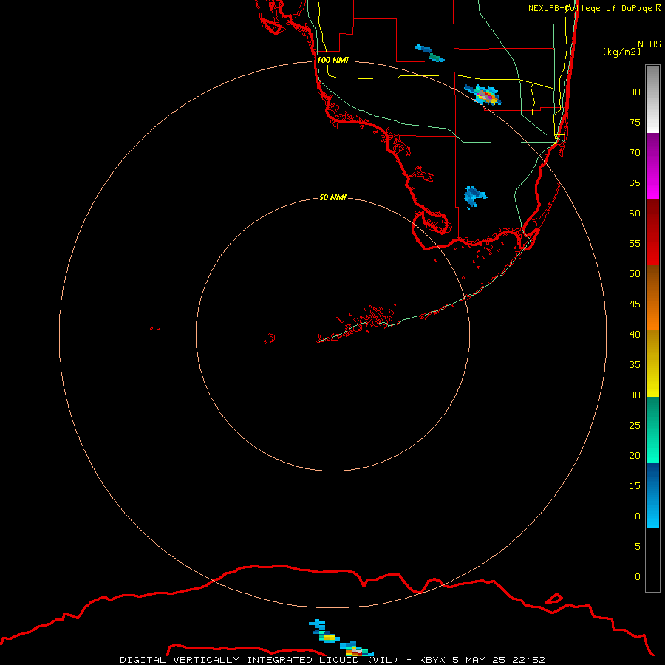
Task: Click the KBYX station identifier in the caption
Action: [432, 660]
